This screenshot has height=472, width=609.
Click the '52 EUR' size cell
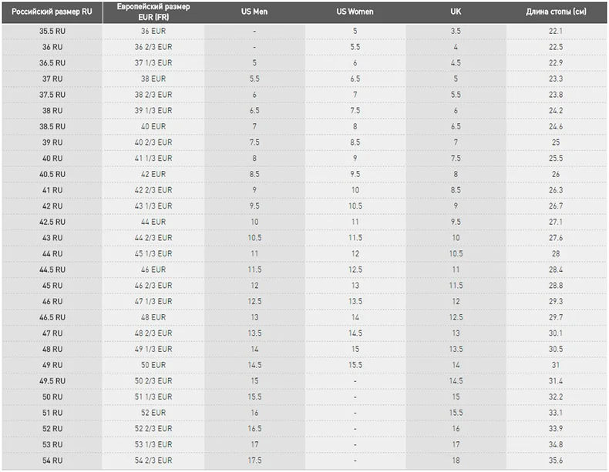pyautogui.click(x=153, y=413)
